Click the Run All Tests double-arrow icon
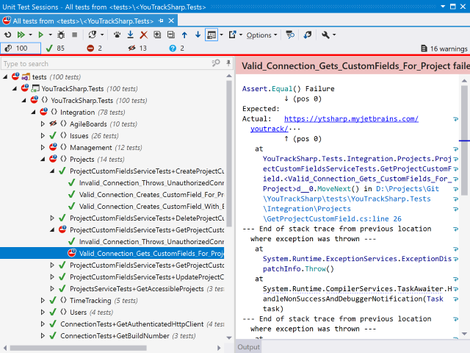This screenshot has height=353, width=470. 21,35
